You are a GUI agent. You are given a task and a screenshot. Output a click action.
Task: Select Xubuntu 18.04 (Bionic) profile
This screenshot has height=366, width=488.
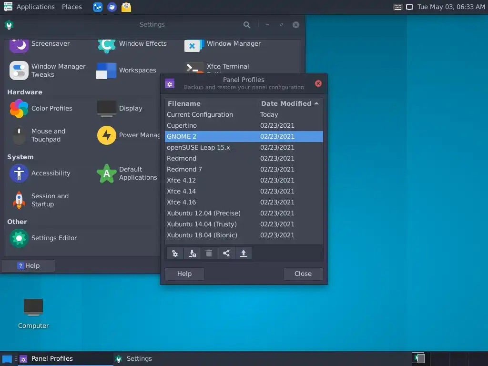(244, 235)
